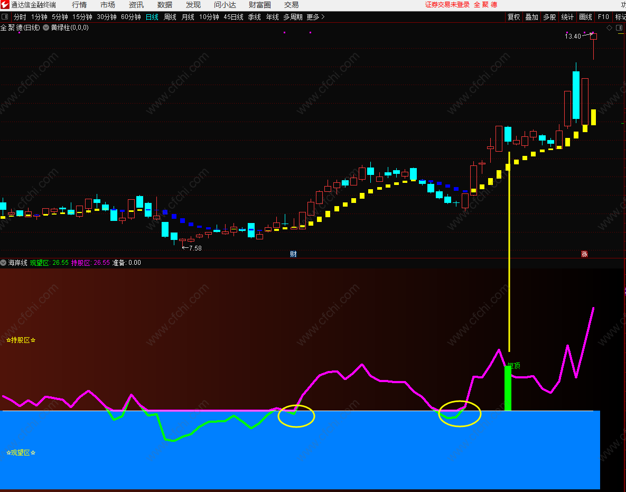The image size is (626, 492).
Task: Open the 数据 menu
Action: coord(164,5)
